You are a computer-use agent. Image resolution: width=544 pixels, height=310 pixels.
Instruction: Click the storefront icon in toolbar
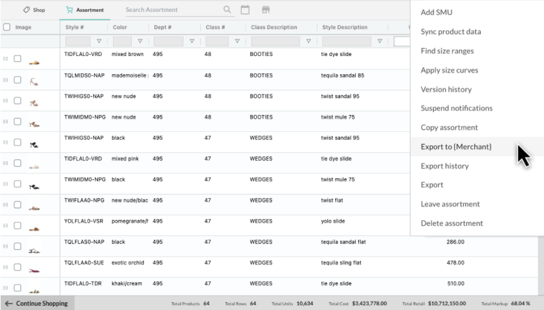(x=266, y=10)
